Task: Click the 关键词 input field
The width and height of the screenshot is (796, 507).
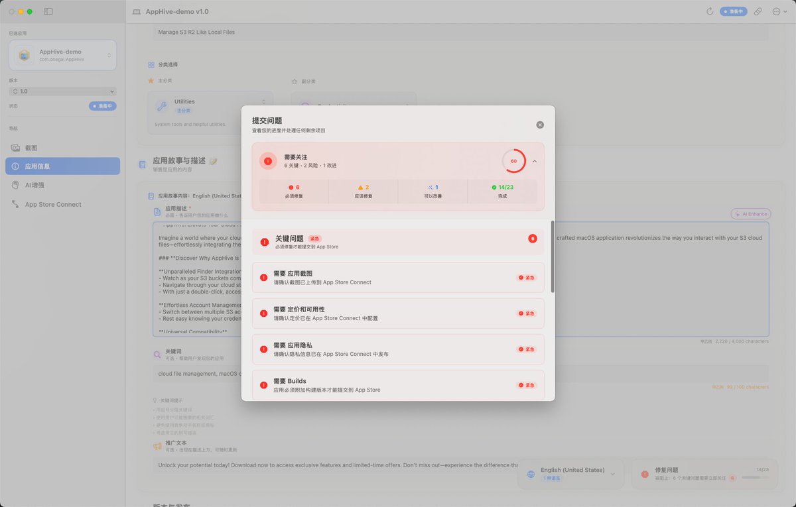Action: click(x=461, y=373)
